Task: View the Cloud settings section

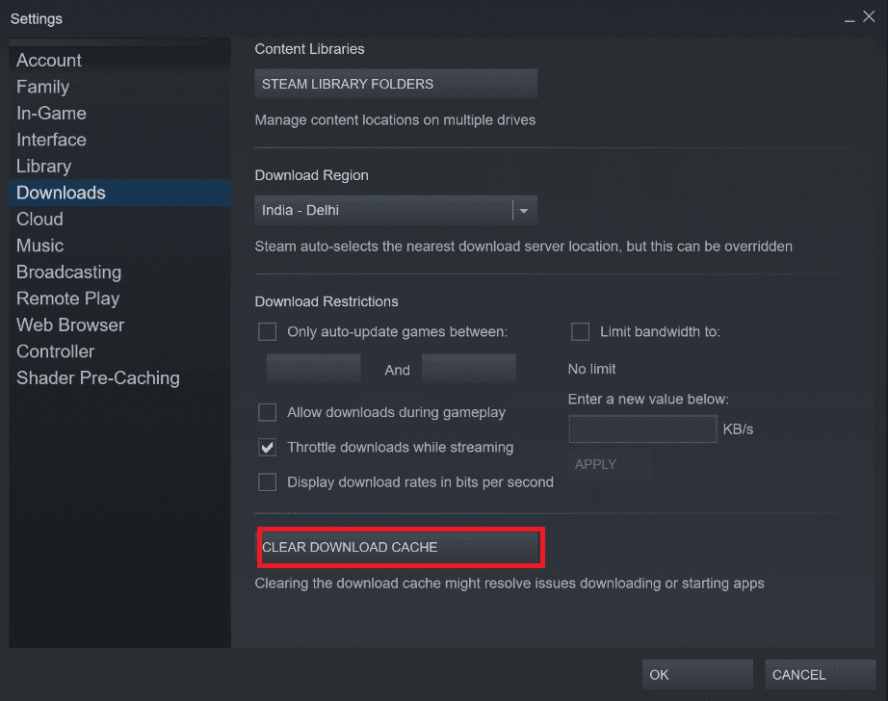Action: coord(39,219)
